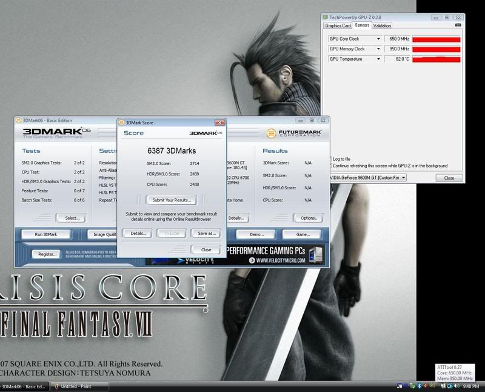Click the leftmost system tray icon
Screen dimensions: 485x392
coord(400,386)
